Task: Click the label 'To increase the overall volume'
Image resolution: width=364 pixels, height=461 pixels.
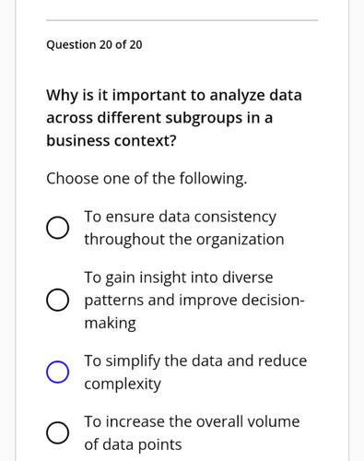Action: click(192, 421)
